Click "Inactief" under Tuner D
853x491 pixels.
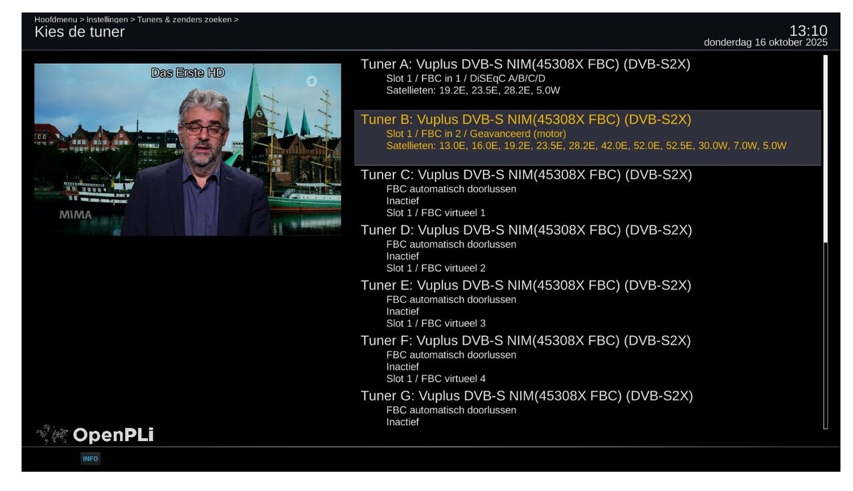click(403, 256)
